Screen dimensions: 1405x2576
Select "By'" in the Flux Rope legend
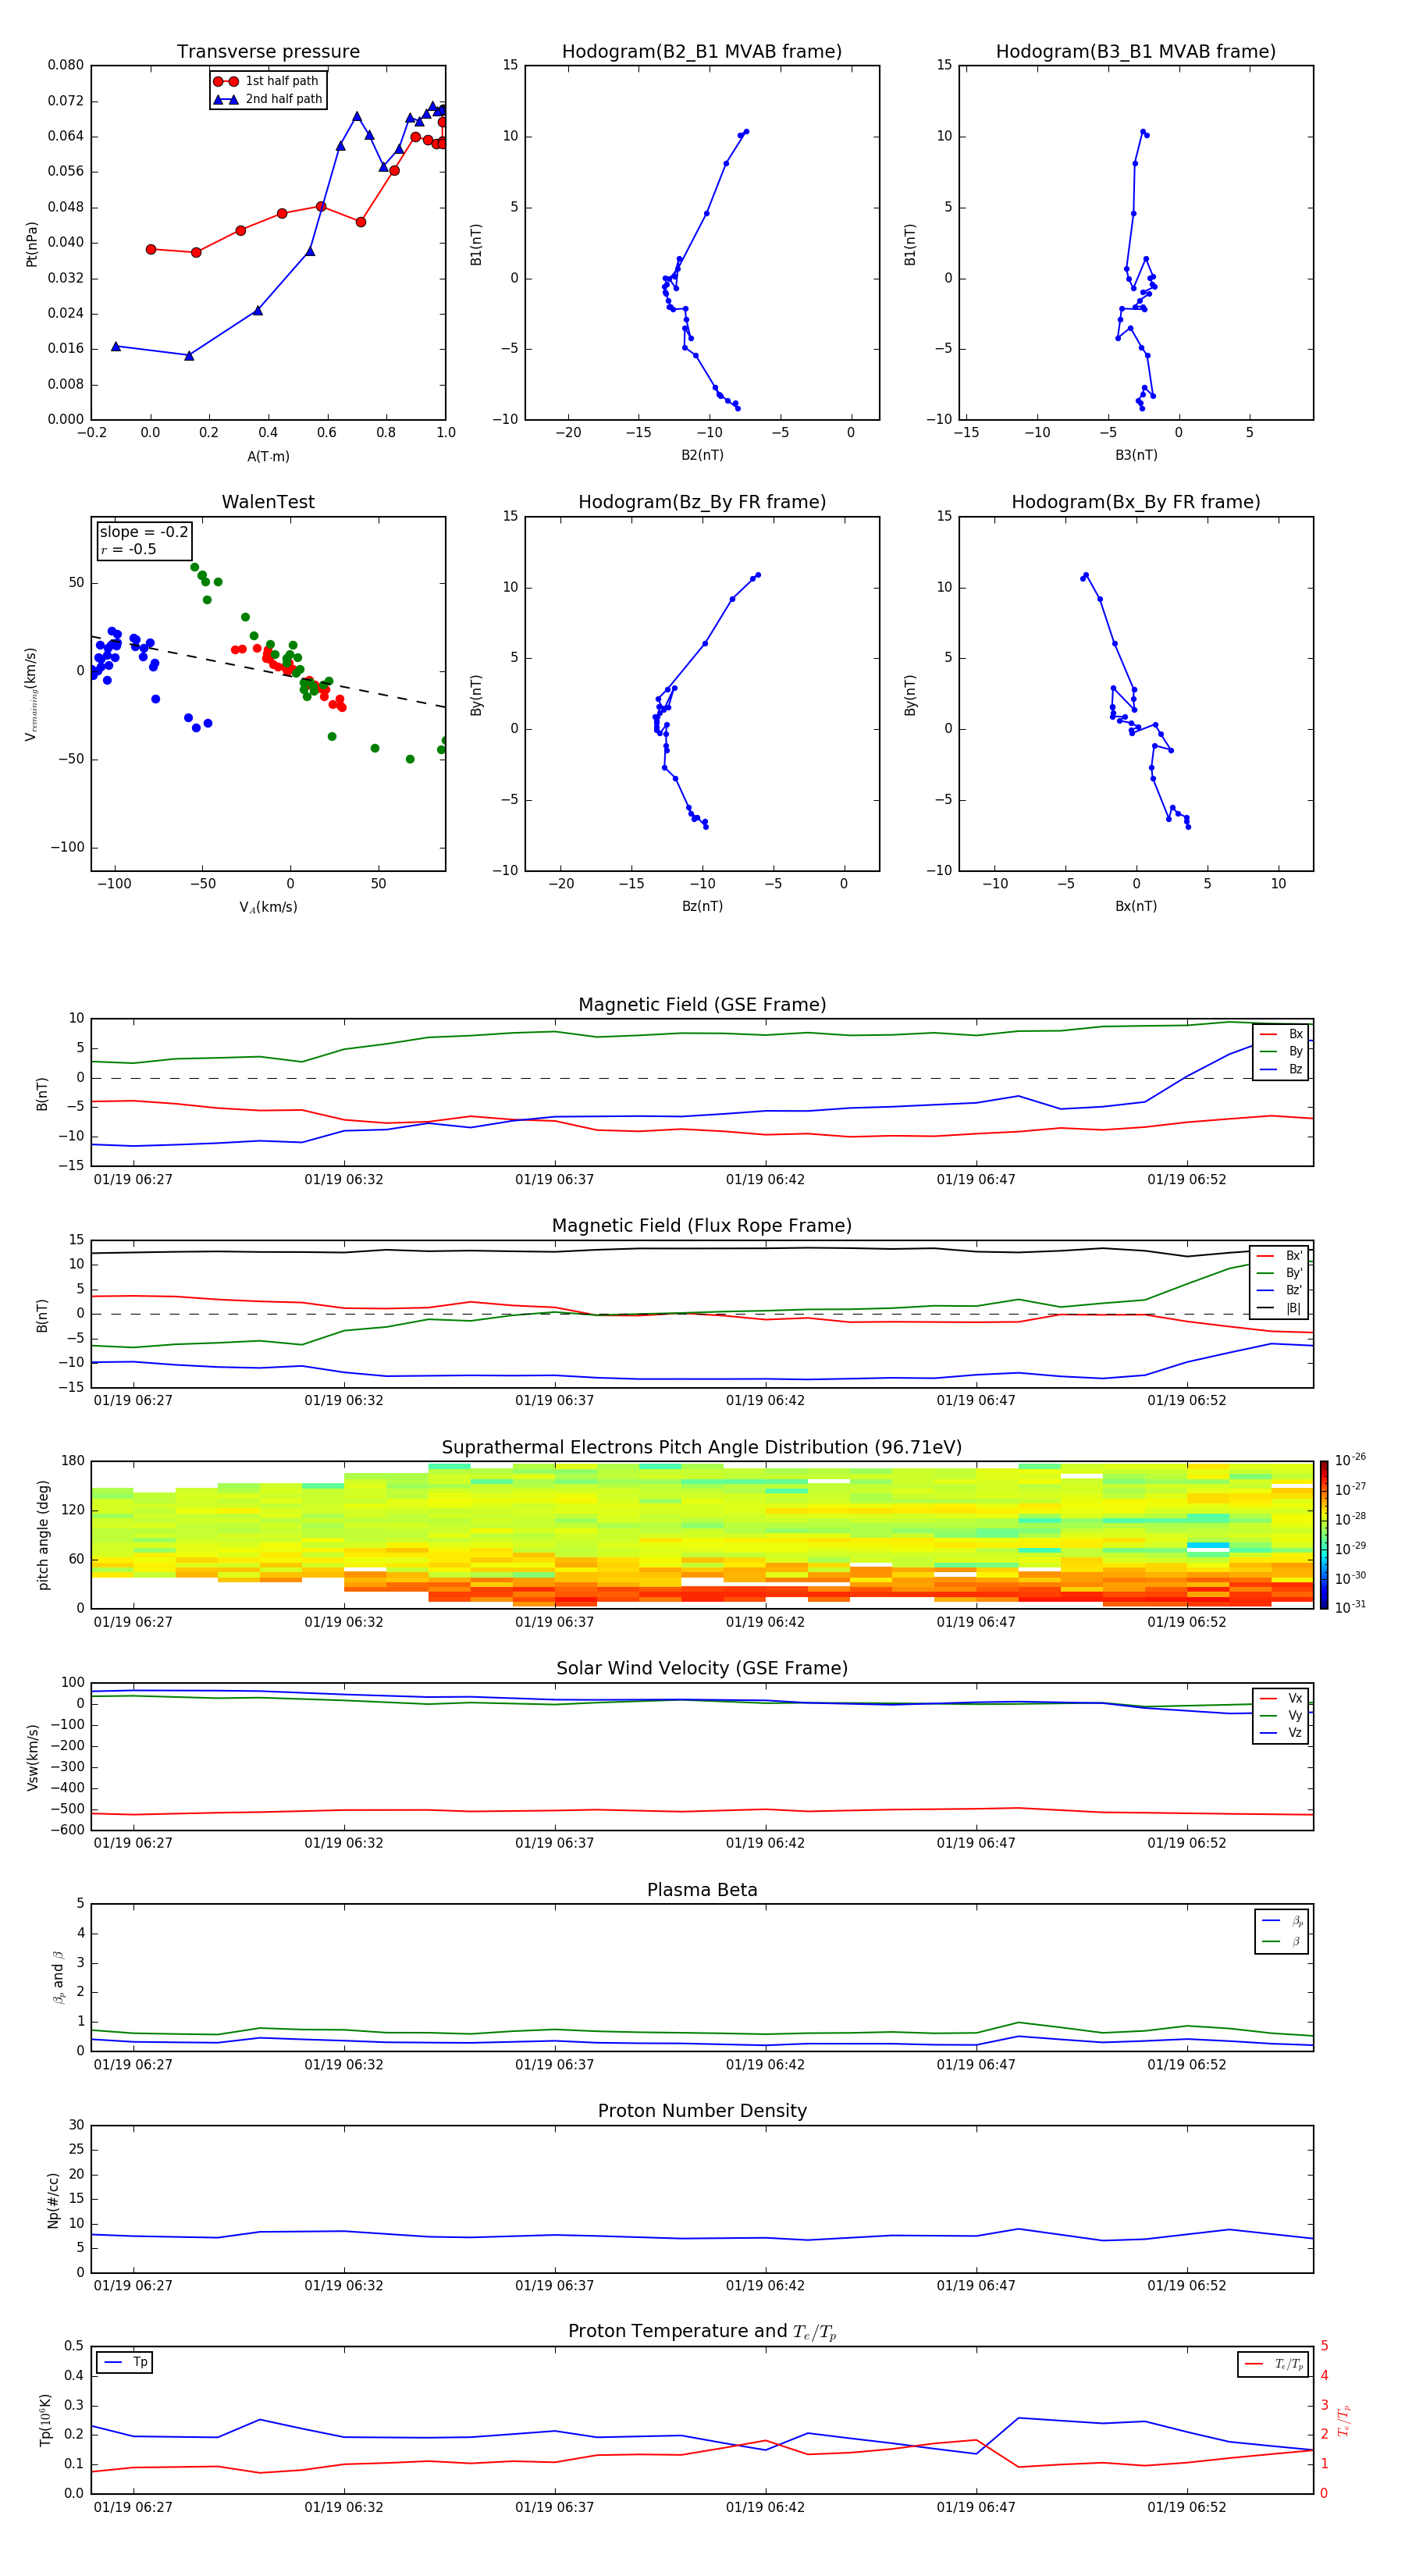[1280, 1273]
